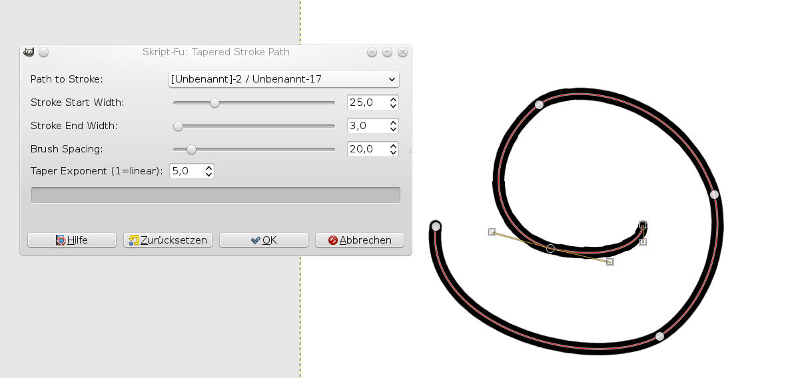Decrease Brush Spacing with down arrow
Image resolution: width=788 pixels, height=378 pixels.
click(394, 152)
